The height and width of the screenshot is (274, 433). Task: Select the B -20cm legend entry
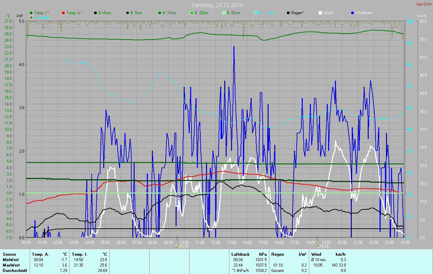[x=201, y=13]
